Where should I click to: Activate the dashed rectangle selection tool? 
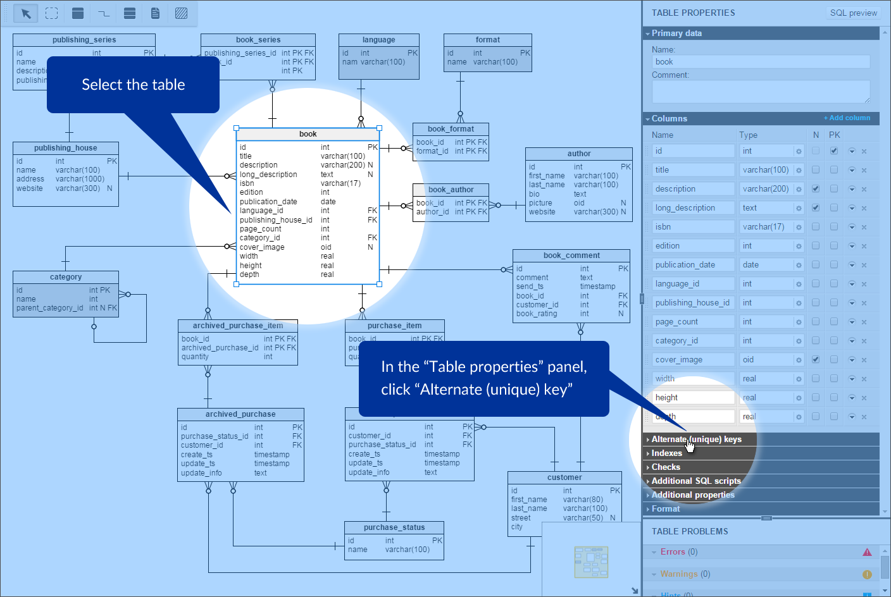click(x=52, y=13)
